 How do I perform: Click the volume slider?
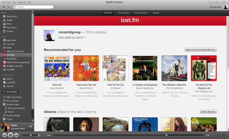coord(31,135)
